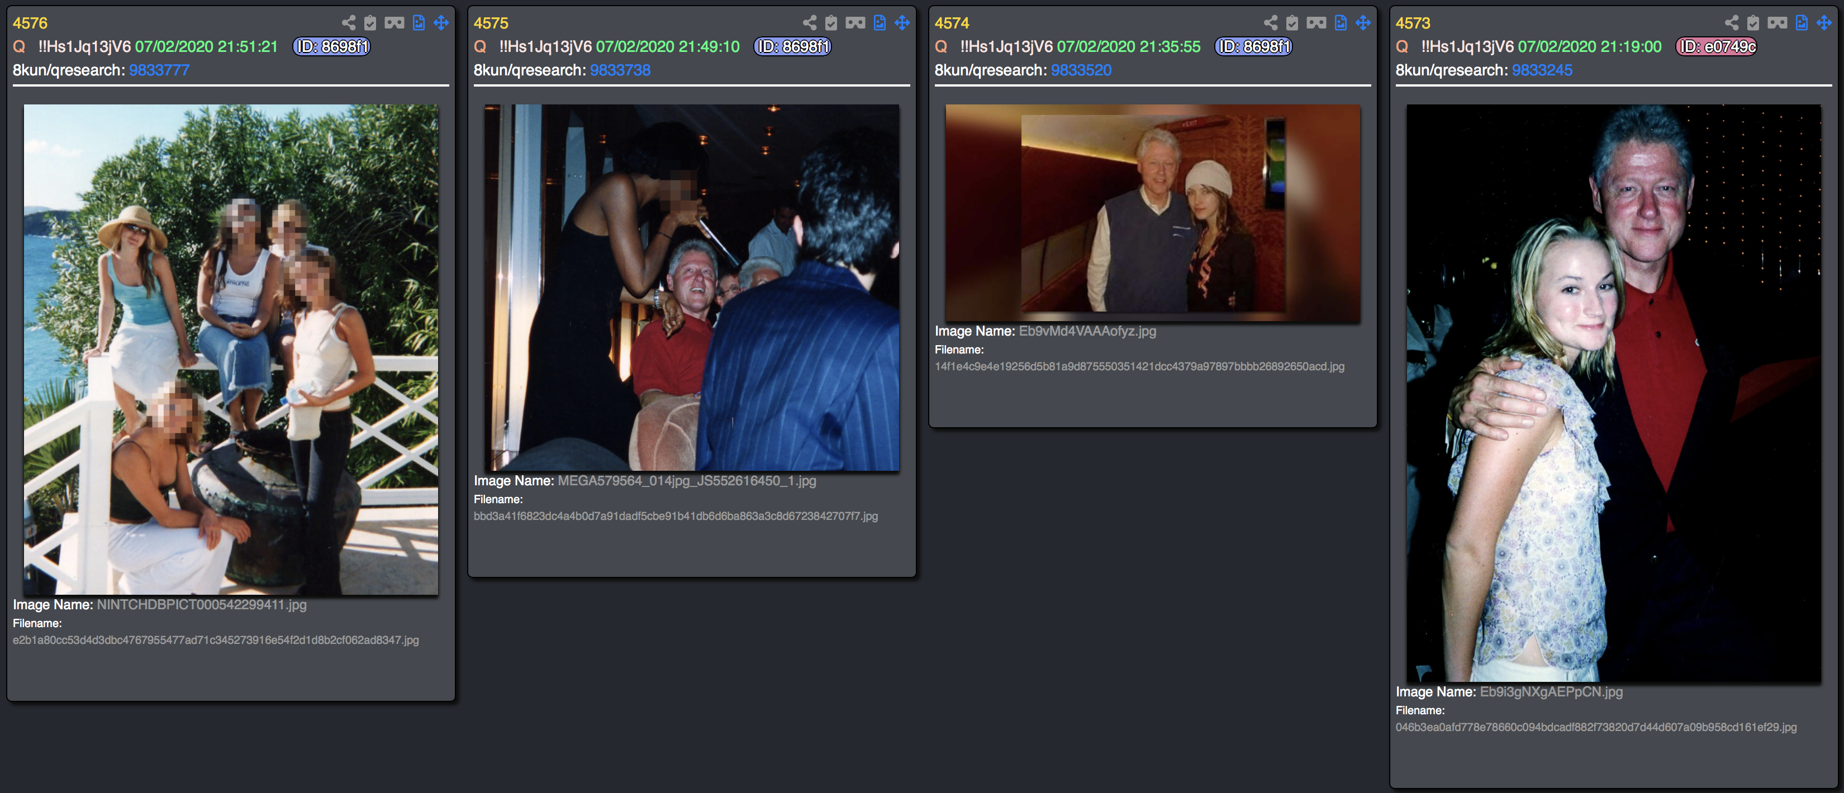Viewport: 1844px width, 793px height.
Task: Click the pink ID: e0749c badge
Action: 1717,46
